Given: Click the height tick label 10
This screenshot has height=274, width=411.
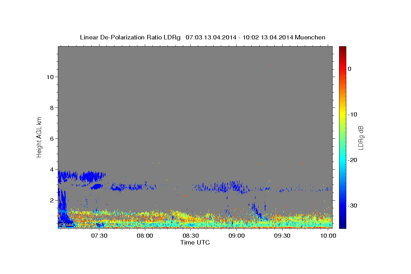Looking at the screenshot, I should click(x=50, y=77).
